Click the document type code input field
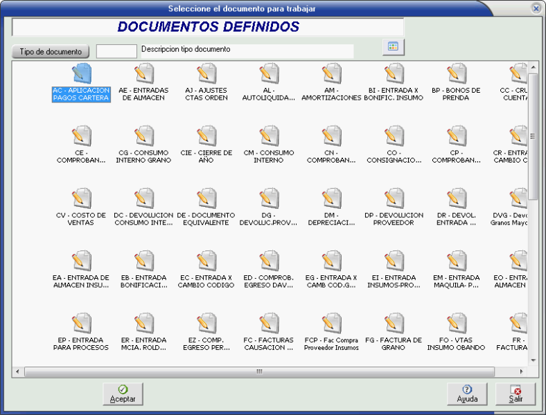Screen dimensions: 546x415 (116, 51)
